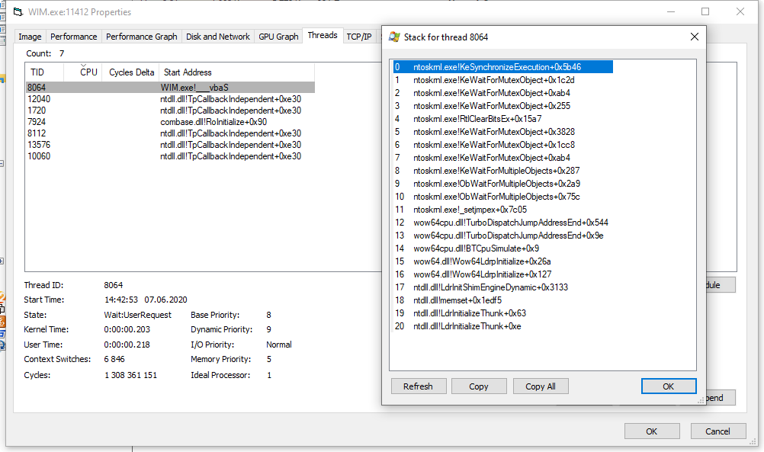
Task: Click the User Time value 0:00:00.218
Action: (127, 345)
